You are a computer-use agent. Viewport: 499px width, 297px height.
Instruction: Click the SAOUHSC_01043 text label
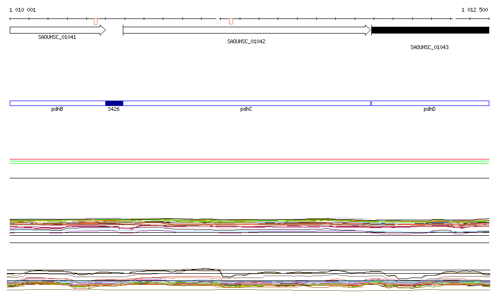pos(429,47)
